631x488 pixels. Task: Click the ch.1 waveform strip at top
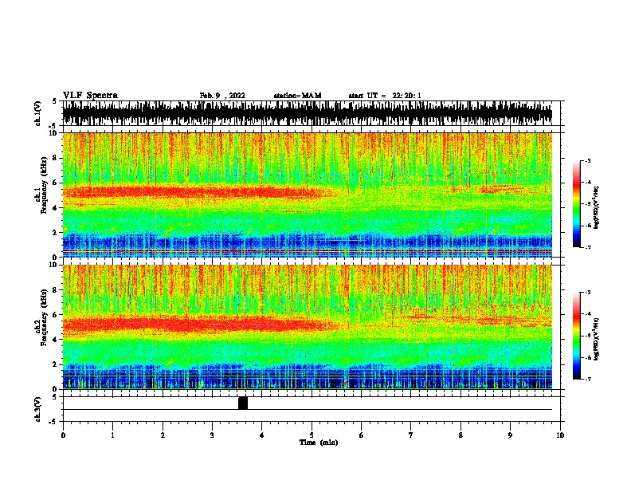coord(307,113)
